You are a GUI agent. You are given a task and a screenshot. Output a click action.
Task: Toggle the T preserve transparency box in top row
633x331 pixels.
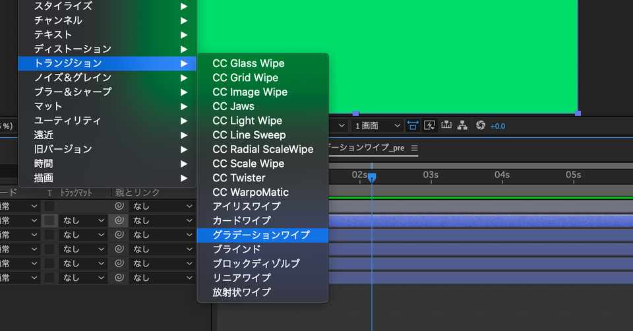(49, 206)
